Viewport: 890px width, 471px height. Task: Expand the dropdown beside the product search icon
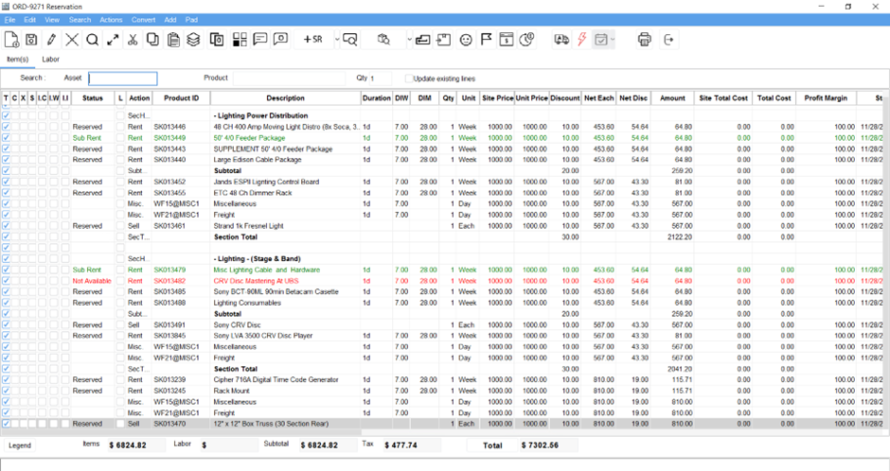point(409,41)
